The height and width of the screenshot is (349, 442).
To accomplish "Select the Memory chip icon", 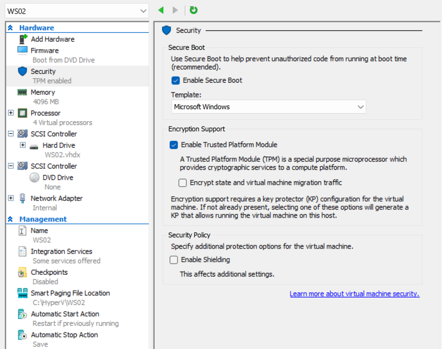I will (x=22, y=92).
